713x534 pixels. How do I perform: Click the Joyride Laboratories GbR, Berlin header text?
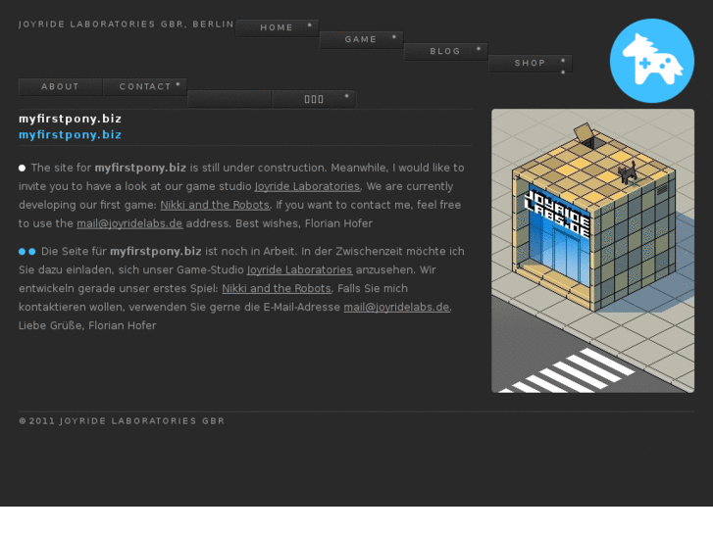pyautogui.click(x=126, y=24)
